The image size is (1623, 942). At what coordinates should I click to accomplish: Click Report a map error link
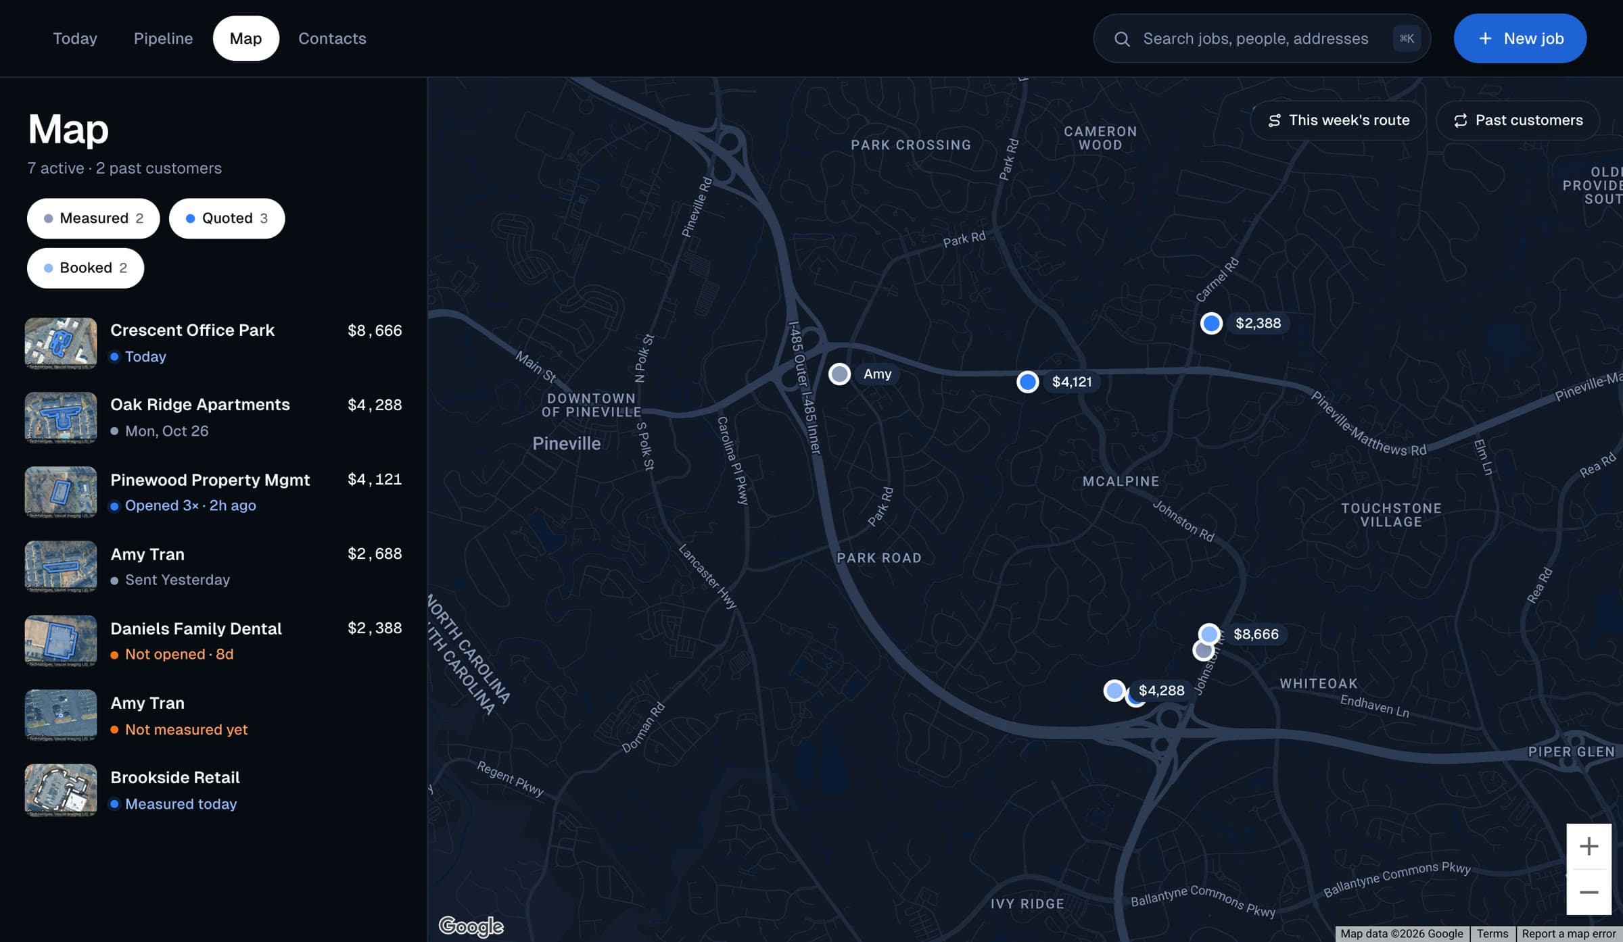coord(1568,933)
